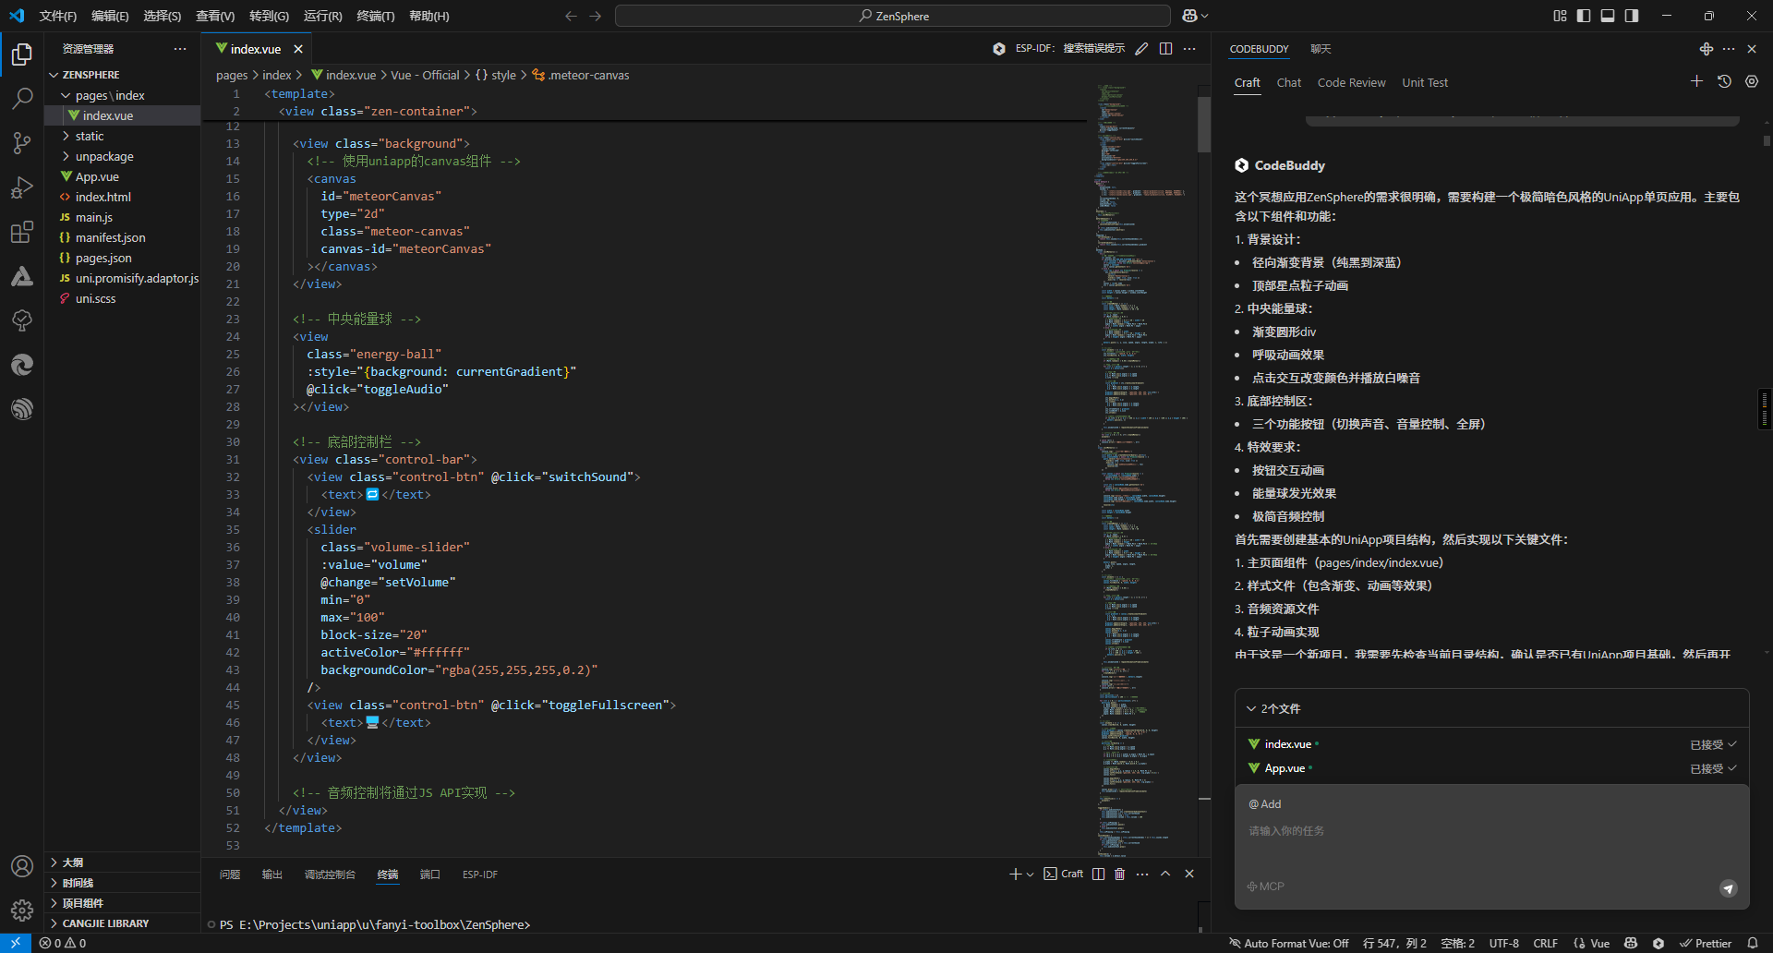Expand the static folder
Screen dimensions: 1773x953
(x=90, y=136)
